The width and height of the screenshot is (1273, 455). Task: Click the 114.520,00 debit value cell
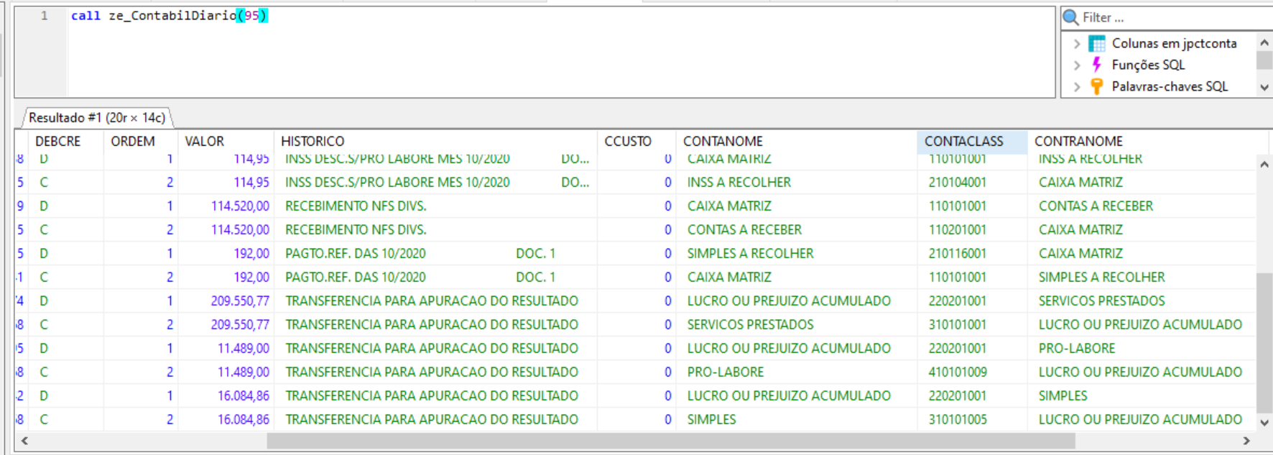(x=239, y=206)
